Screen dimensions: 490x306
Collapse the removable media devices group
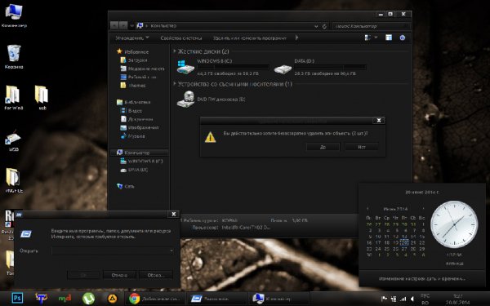[175, 84]
